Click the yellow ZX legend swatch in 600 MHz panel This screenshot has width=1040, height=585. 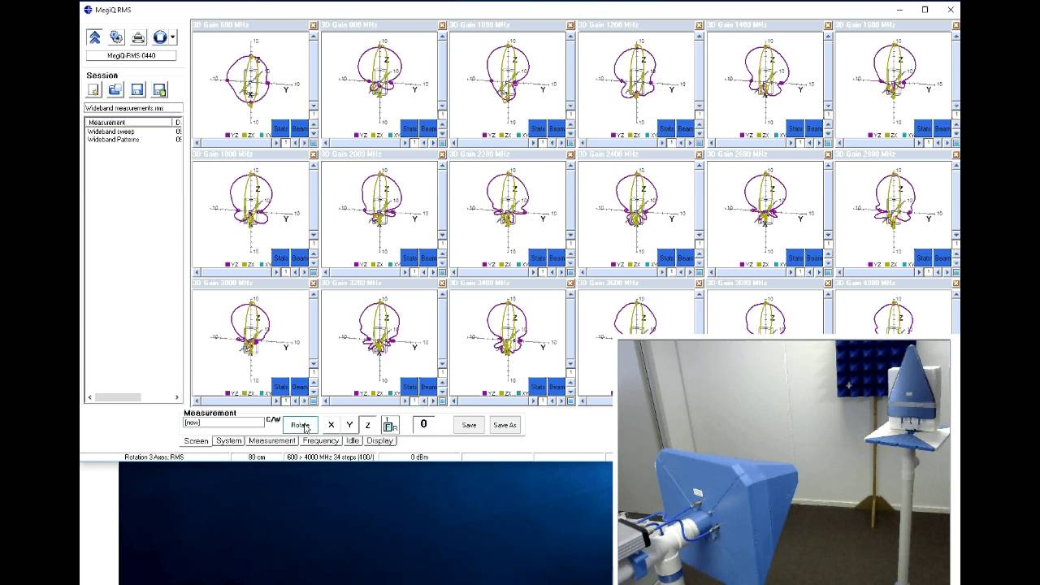click(246, 136)
